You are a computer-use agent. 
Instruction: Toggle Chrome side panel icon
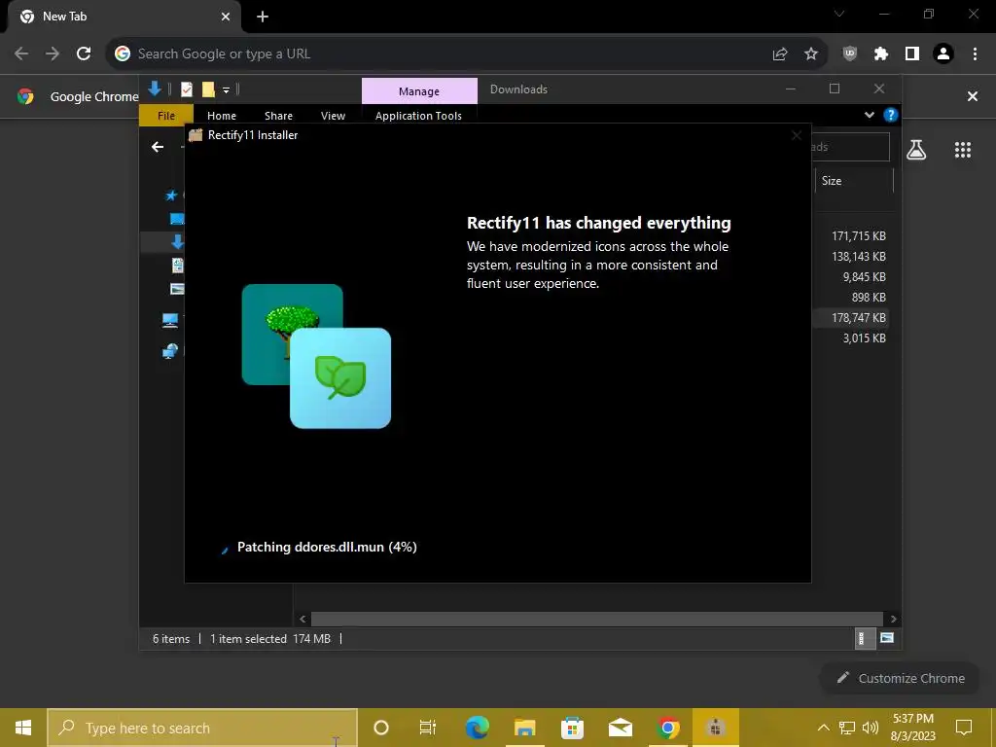pyautogui.click(x=912, y=54)
